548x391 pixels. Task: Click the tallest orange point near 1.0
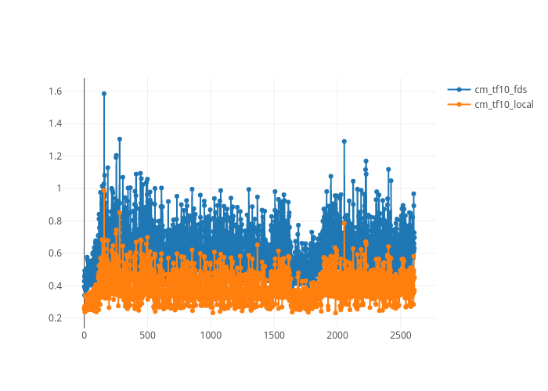coord(103,191)
